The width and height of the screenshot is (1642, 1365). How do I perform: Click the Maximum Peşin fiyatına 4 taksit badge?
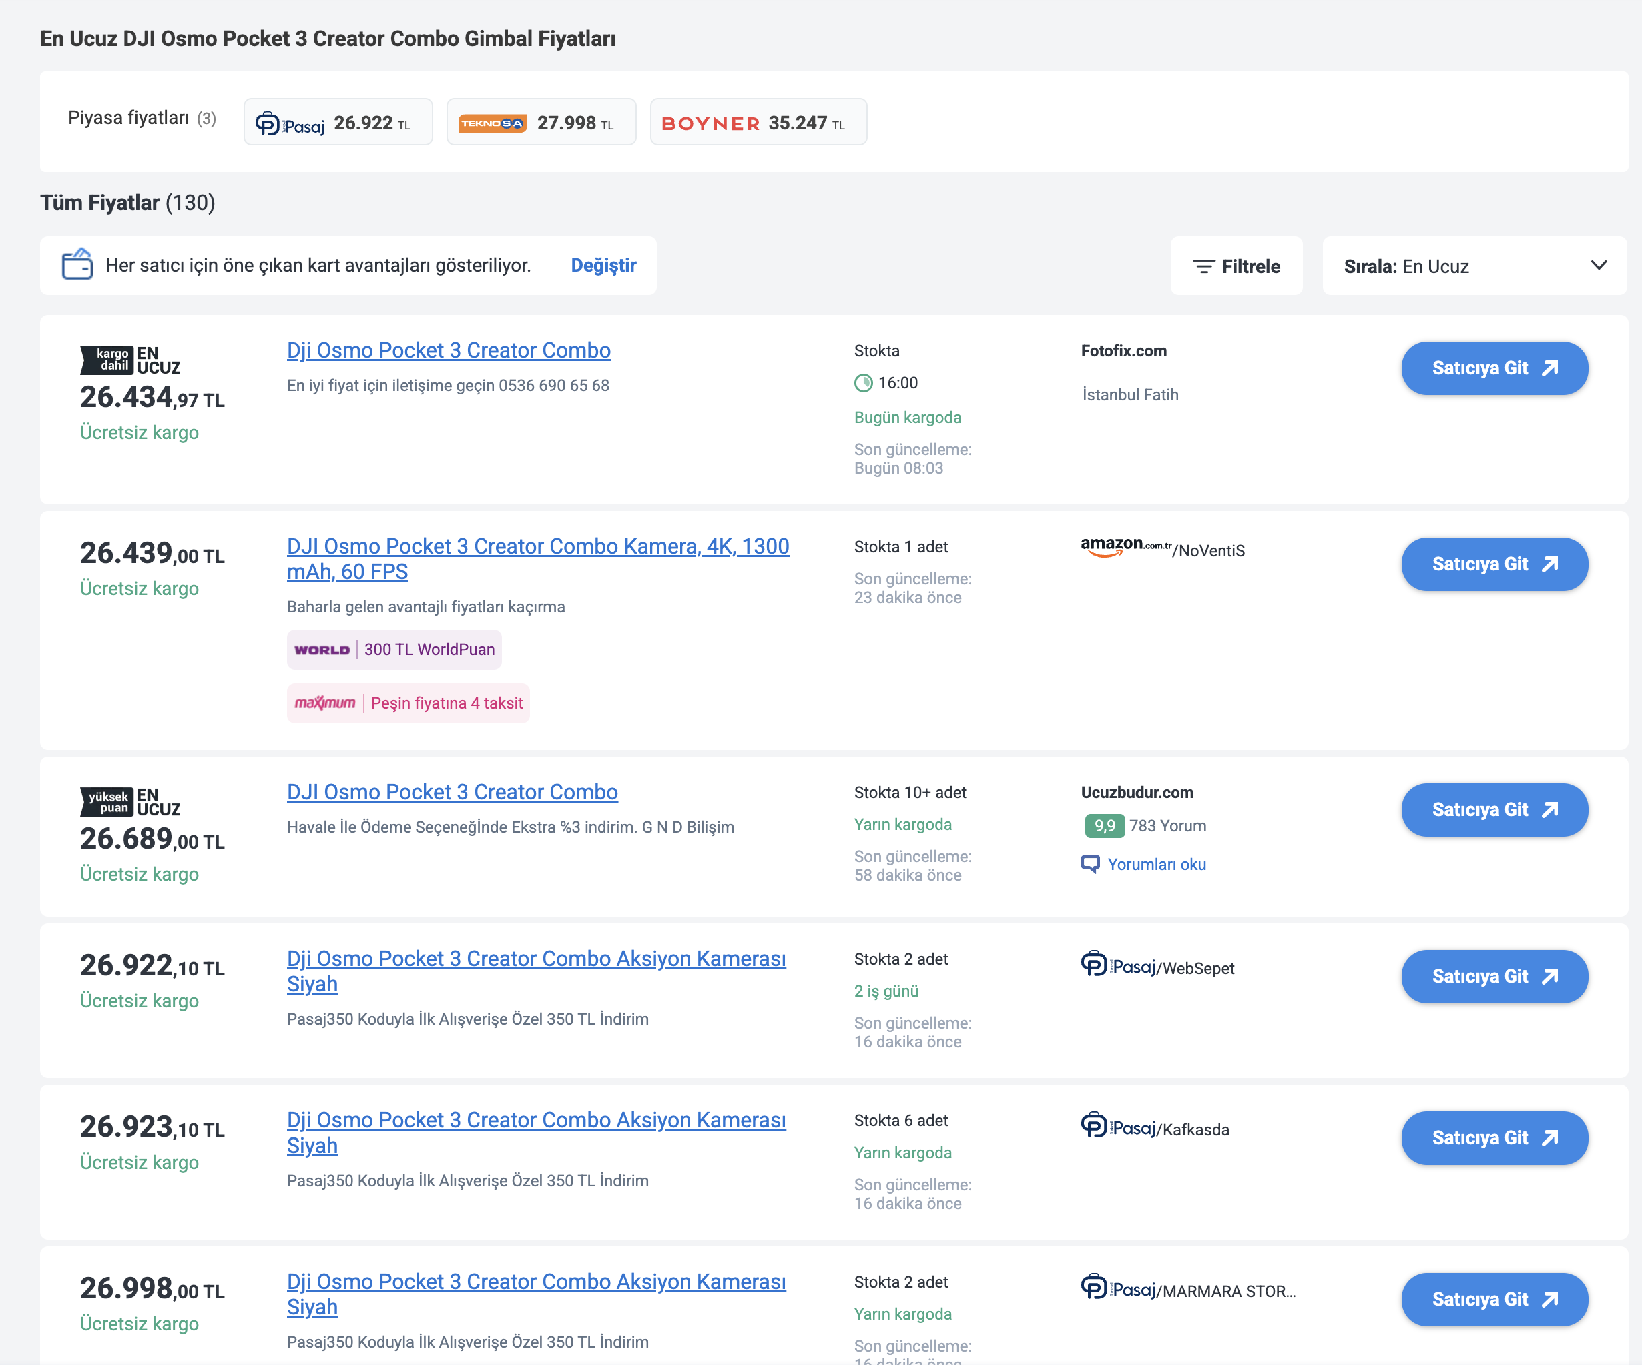[x=408, y=703]
